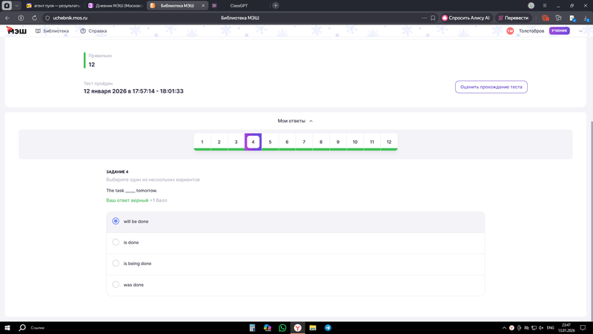Open the user profile dropdown chevron
The width and height of the screenshot is (593, 334).
(581, 31)
